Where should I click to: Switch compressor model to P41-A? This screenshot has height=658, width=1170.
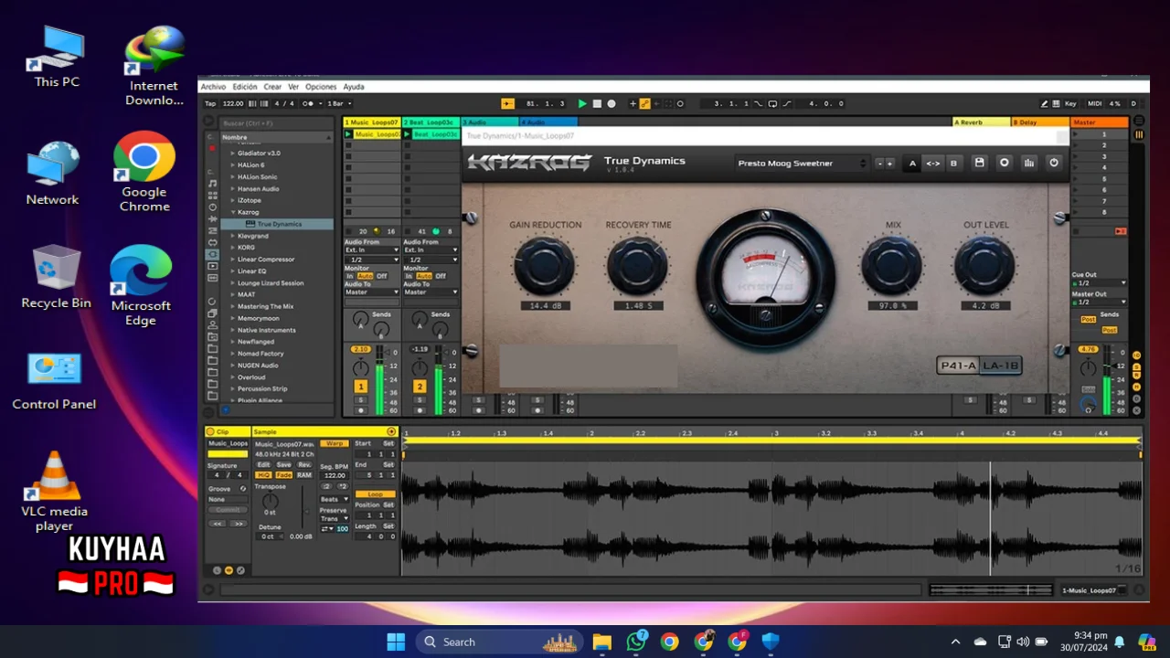click(x=959, y=366)
